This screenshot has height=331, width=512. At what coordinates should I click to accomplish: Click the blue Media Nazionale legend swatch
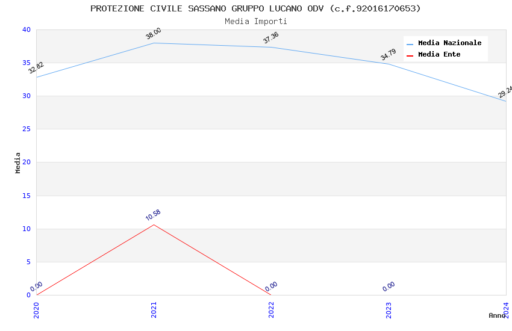coord(410,44)
